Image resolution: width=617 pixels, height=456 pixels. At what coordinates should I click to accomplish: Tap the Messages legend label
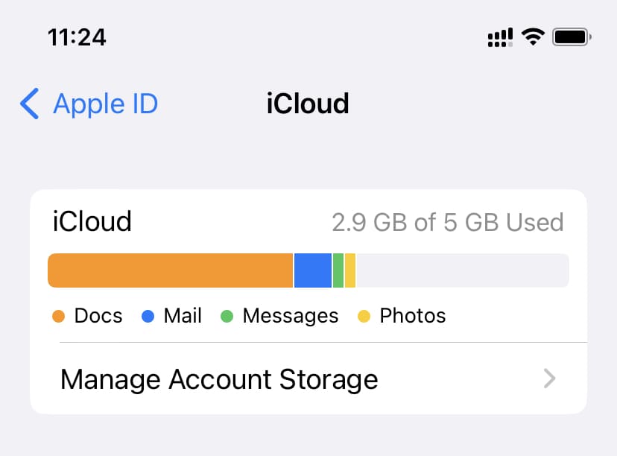[290, 316]
